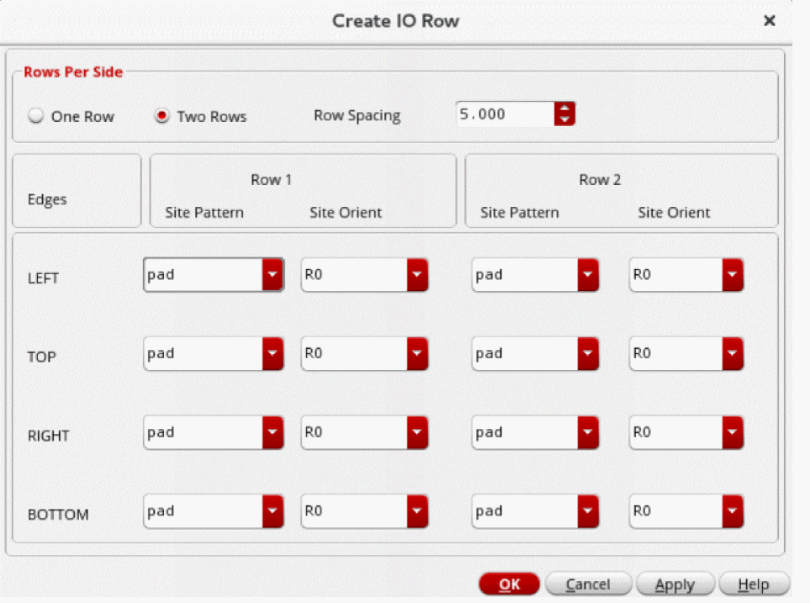The height and width of the screenshot is (603, 810).
Task: Increase Row Spacing with up arrow
Action: (565, 108)
